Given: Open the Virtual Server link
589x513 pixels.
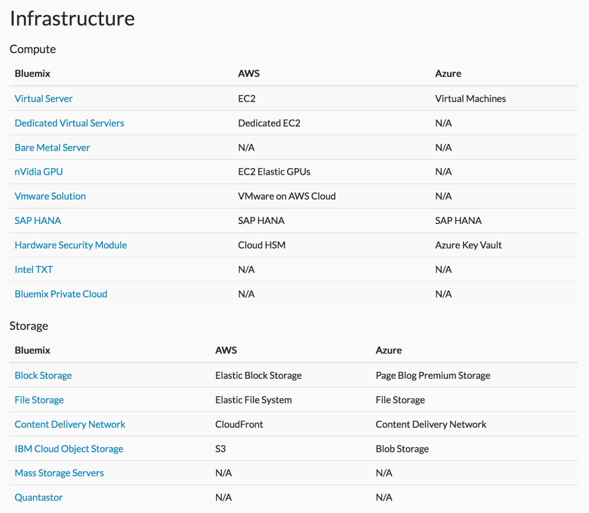Looking at the screenshot, I should click(x=44, y=98).
